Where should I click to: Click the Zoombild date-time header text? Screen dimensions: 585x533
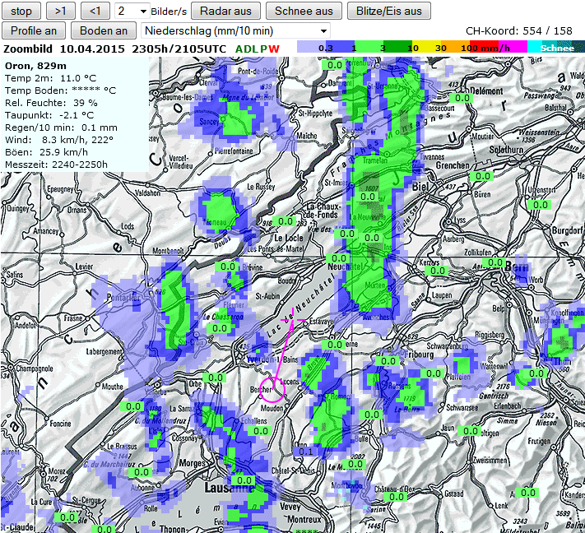115,49
